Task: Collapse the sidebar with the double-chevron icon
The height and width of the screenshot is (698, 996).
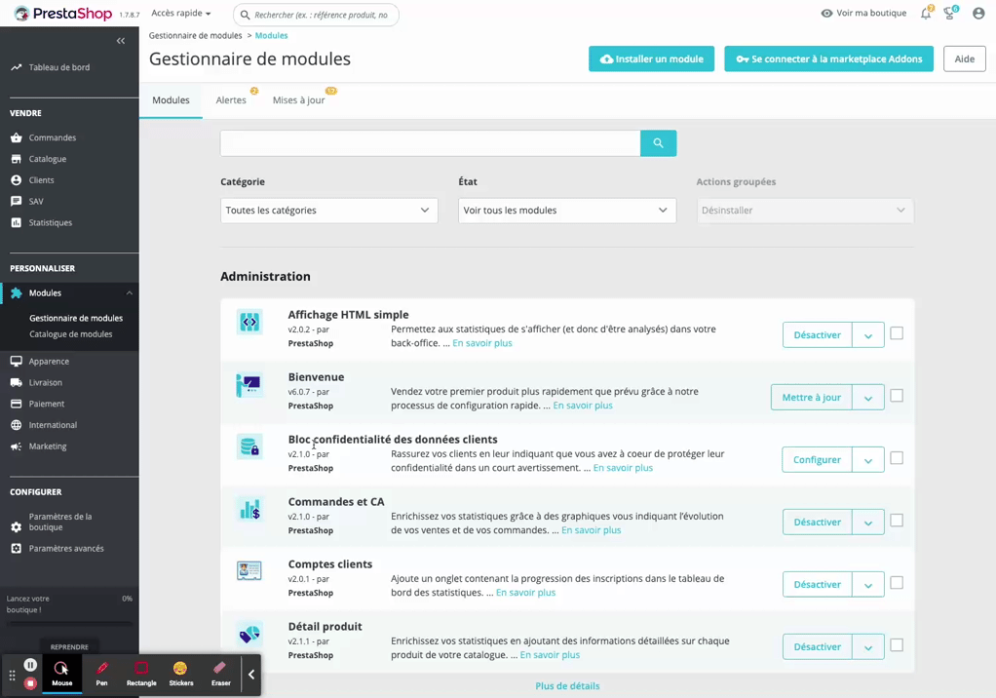Action: point(121,41)
